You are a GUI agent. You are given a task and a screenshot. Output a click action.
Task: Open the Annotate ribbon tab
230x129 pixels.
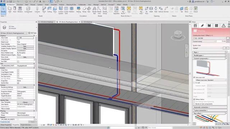[x=54, y=5]
